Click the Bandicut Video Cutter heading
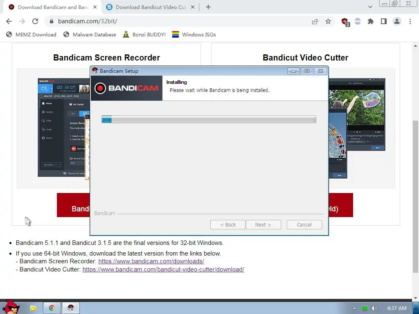 [x=305, y=58]
